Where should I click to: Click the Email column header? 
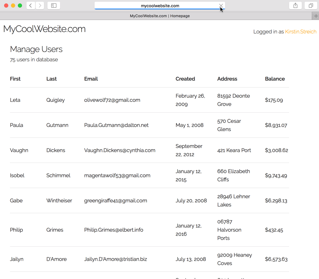click(x=91, y=79)
